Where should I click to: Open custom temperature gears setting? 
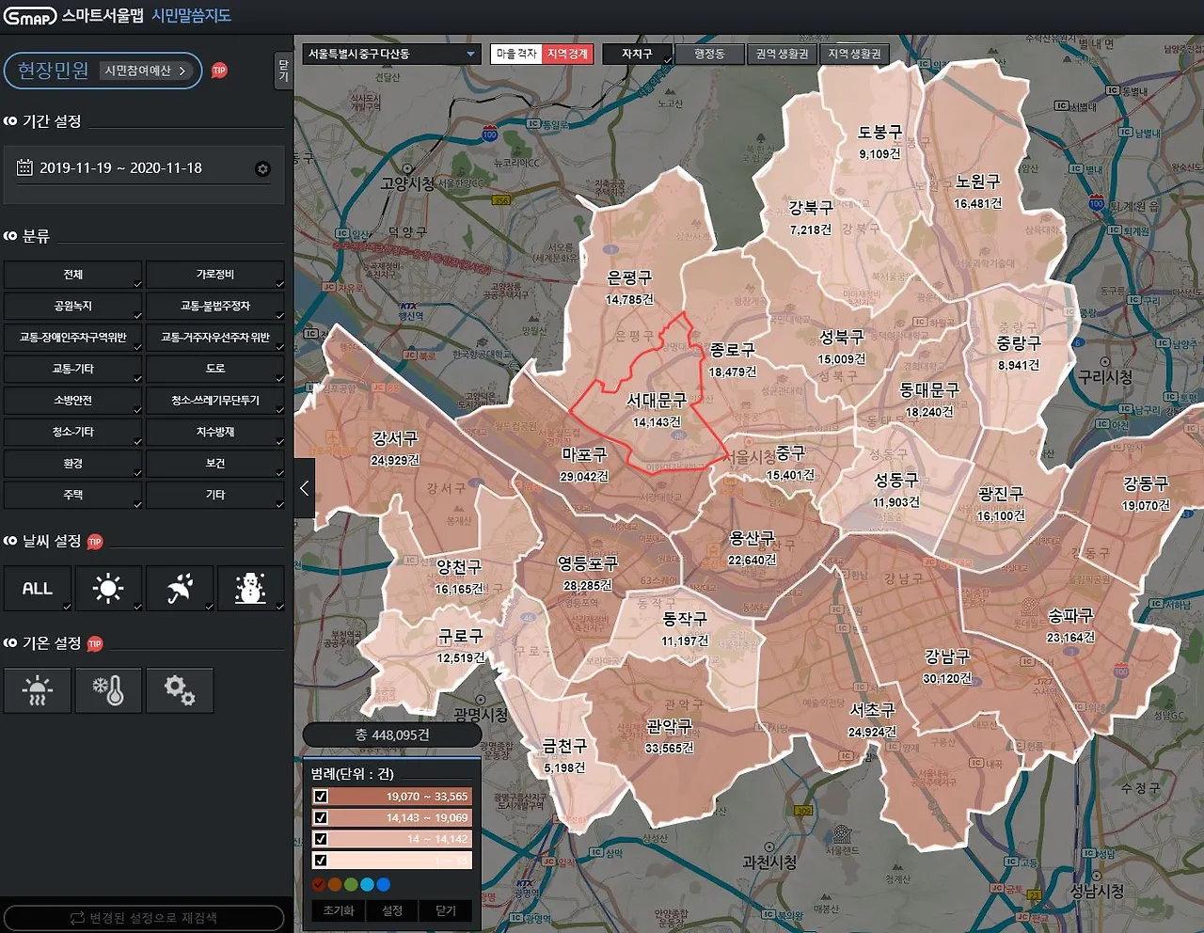180,690
